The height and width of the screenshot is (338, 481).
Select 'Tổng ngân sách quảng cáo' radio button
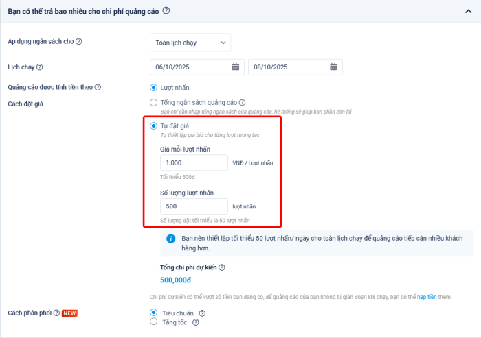point(153,102)
